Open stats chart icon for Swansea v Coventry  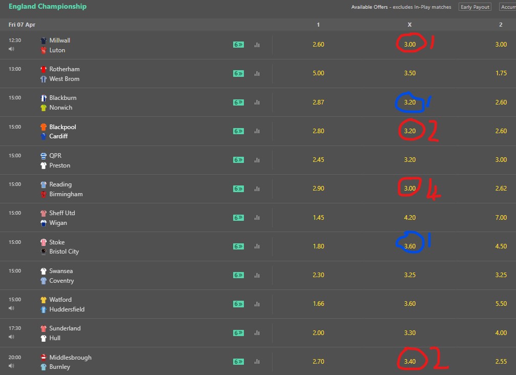257,275
